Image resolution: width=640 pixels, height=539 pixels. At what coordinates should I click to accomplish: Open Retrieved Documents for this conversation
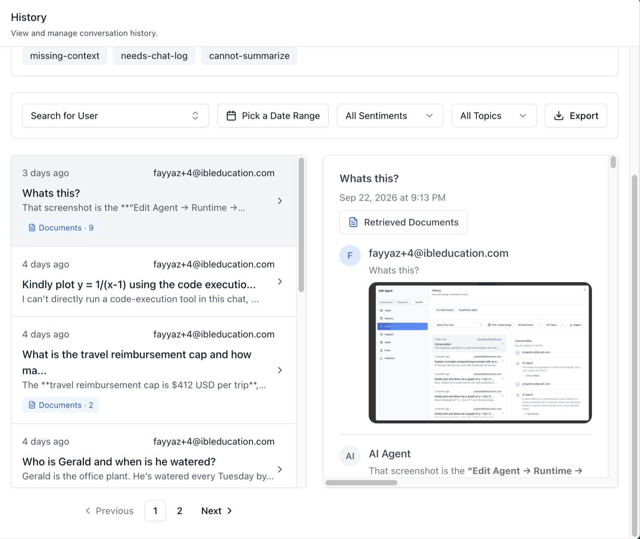pyautogui.click(x=403, y=222)
